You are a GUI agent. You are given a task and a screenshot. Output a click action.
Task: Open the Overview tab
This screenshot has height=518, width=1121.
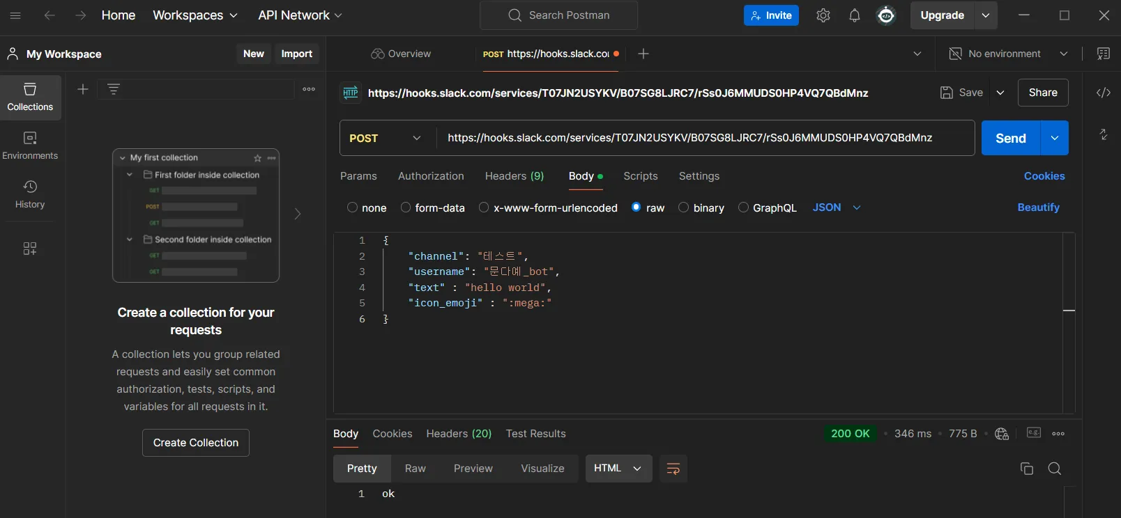coord(401,54)
